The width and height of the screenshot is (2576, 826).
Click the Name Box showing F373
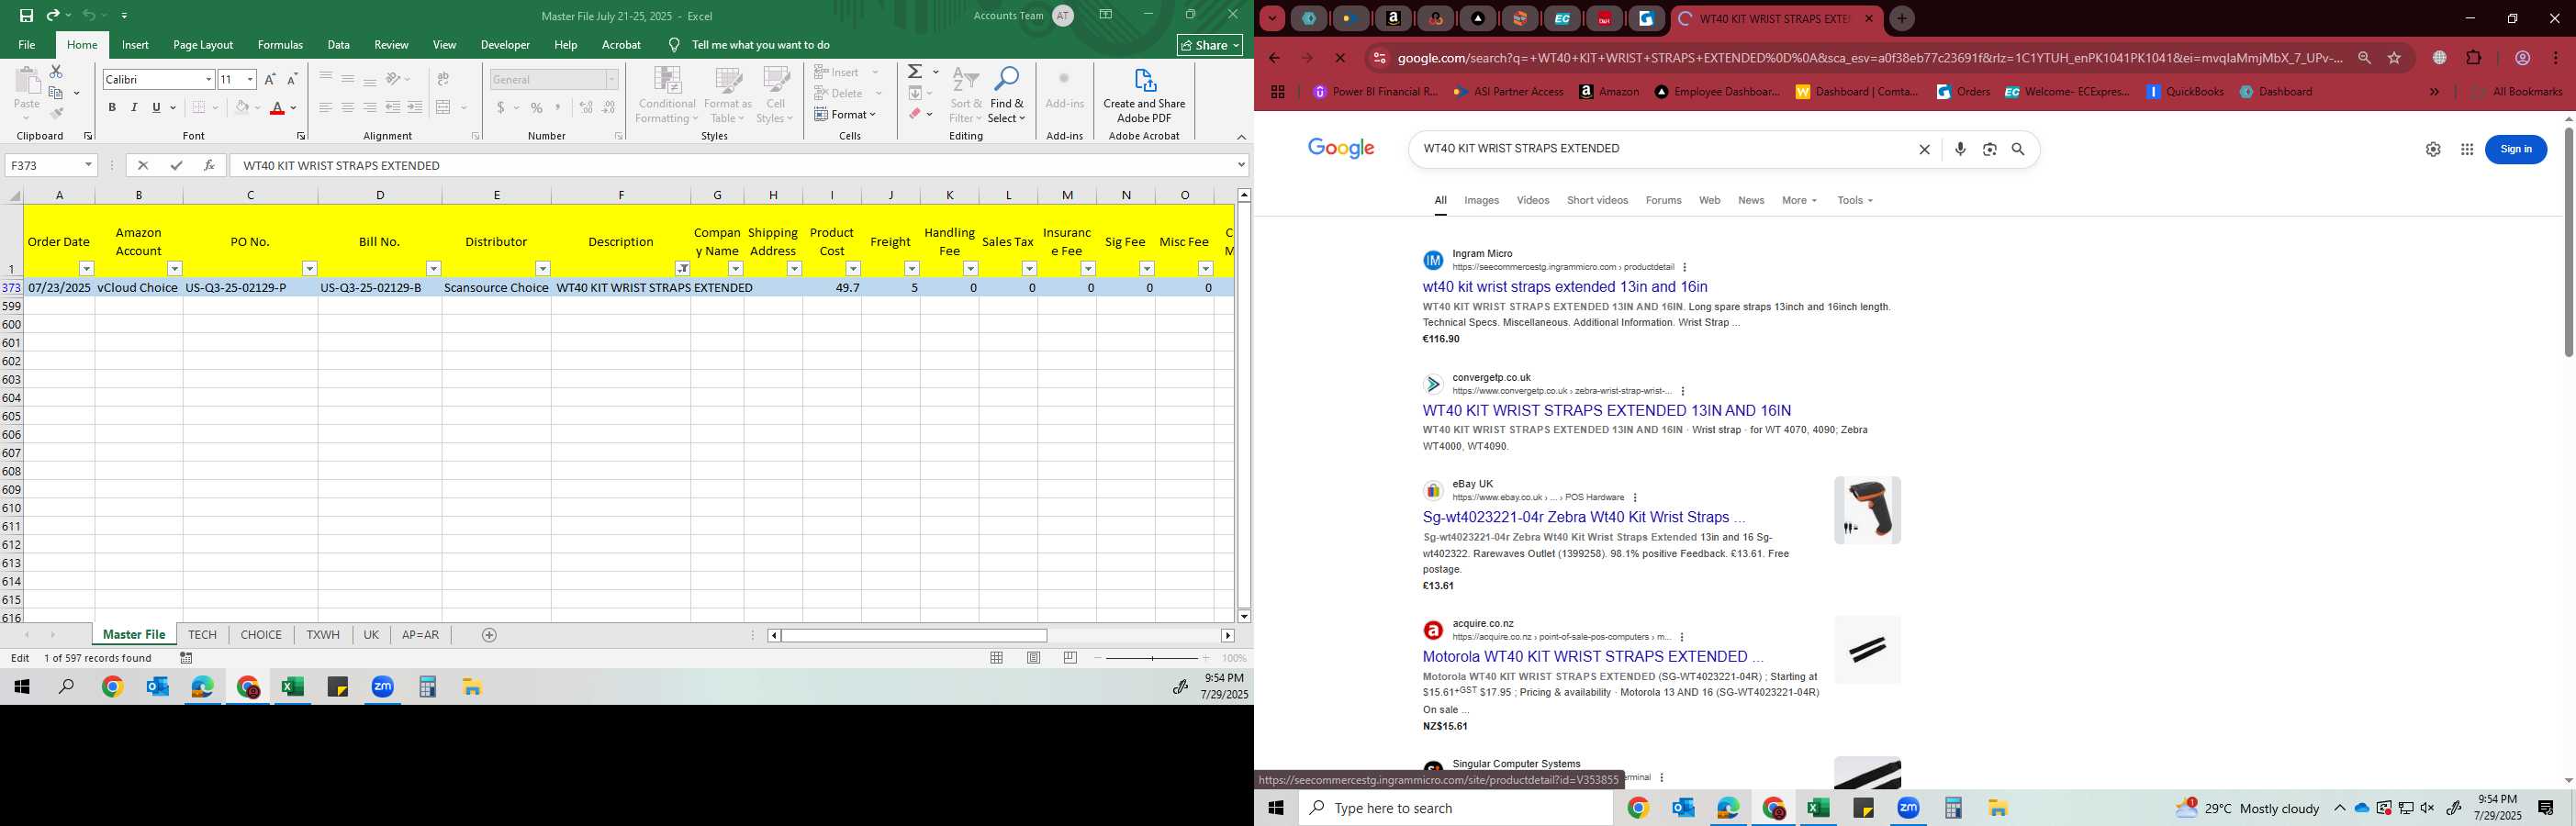50,165
